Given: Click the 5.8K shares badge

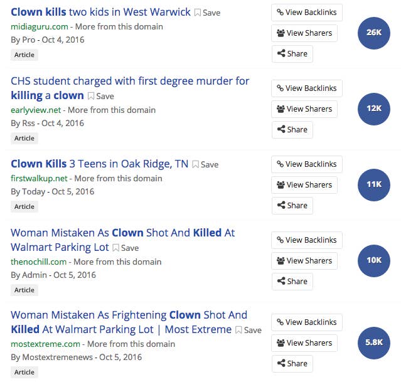Looking at the screenshot, I should point(373,343).
